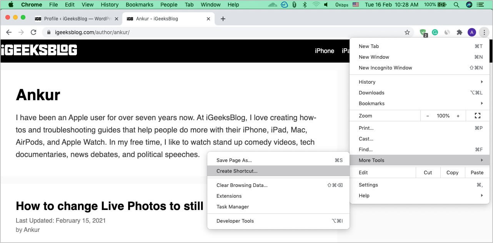Open the Bluetooth menu bar icon
Image resolution: width=493 pixels, height=243 pixels.
click(x=305, y=5)
